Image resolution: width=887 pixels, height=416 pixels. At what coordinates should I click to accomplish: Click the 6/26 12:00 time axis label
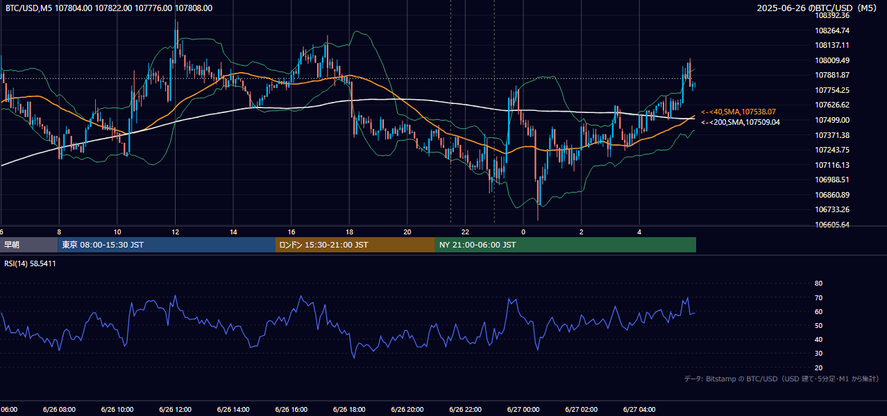175,410
